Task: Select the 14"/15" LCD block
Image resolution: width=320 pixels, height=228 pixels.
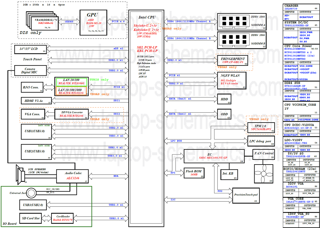Action: 31,49
